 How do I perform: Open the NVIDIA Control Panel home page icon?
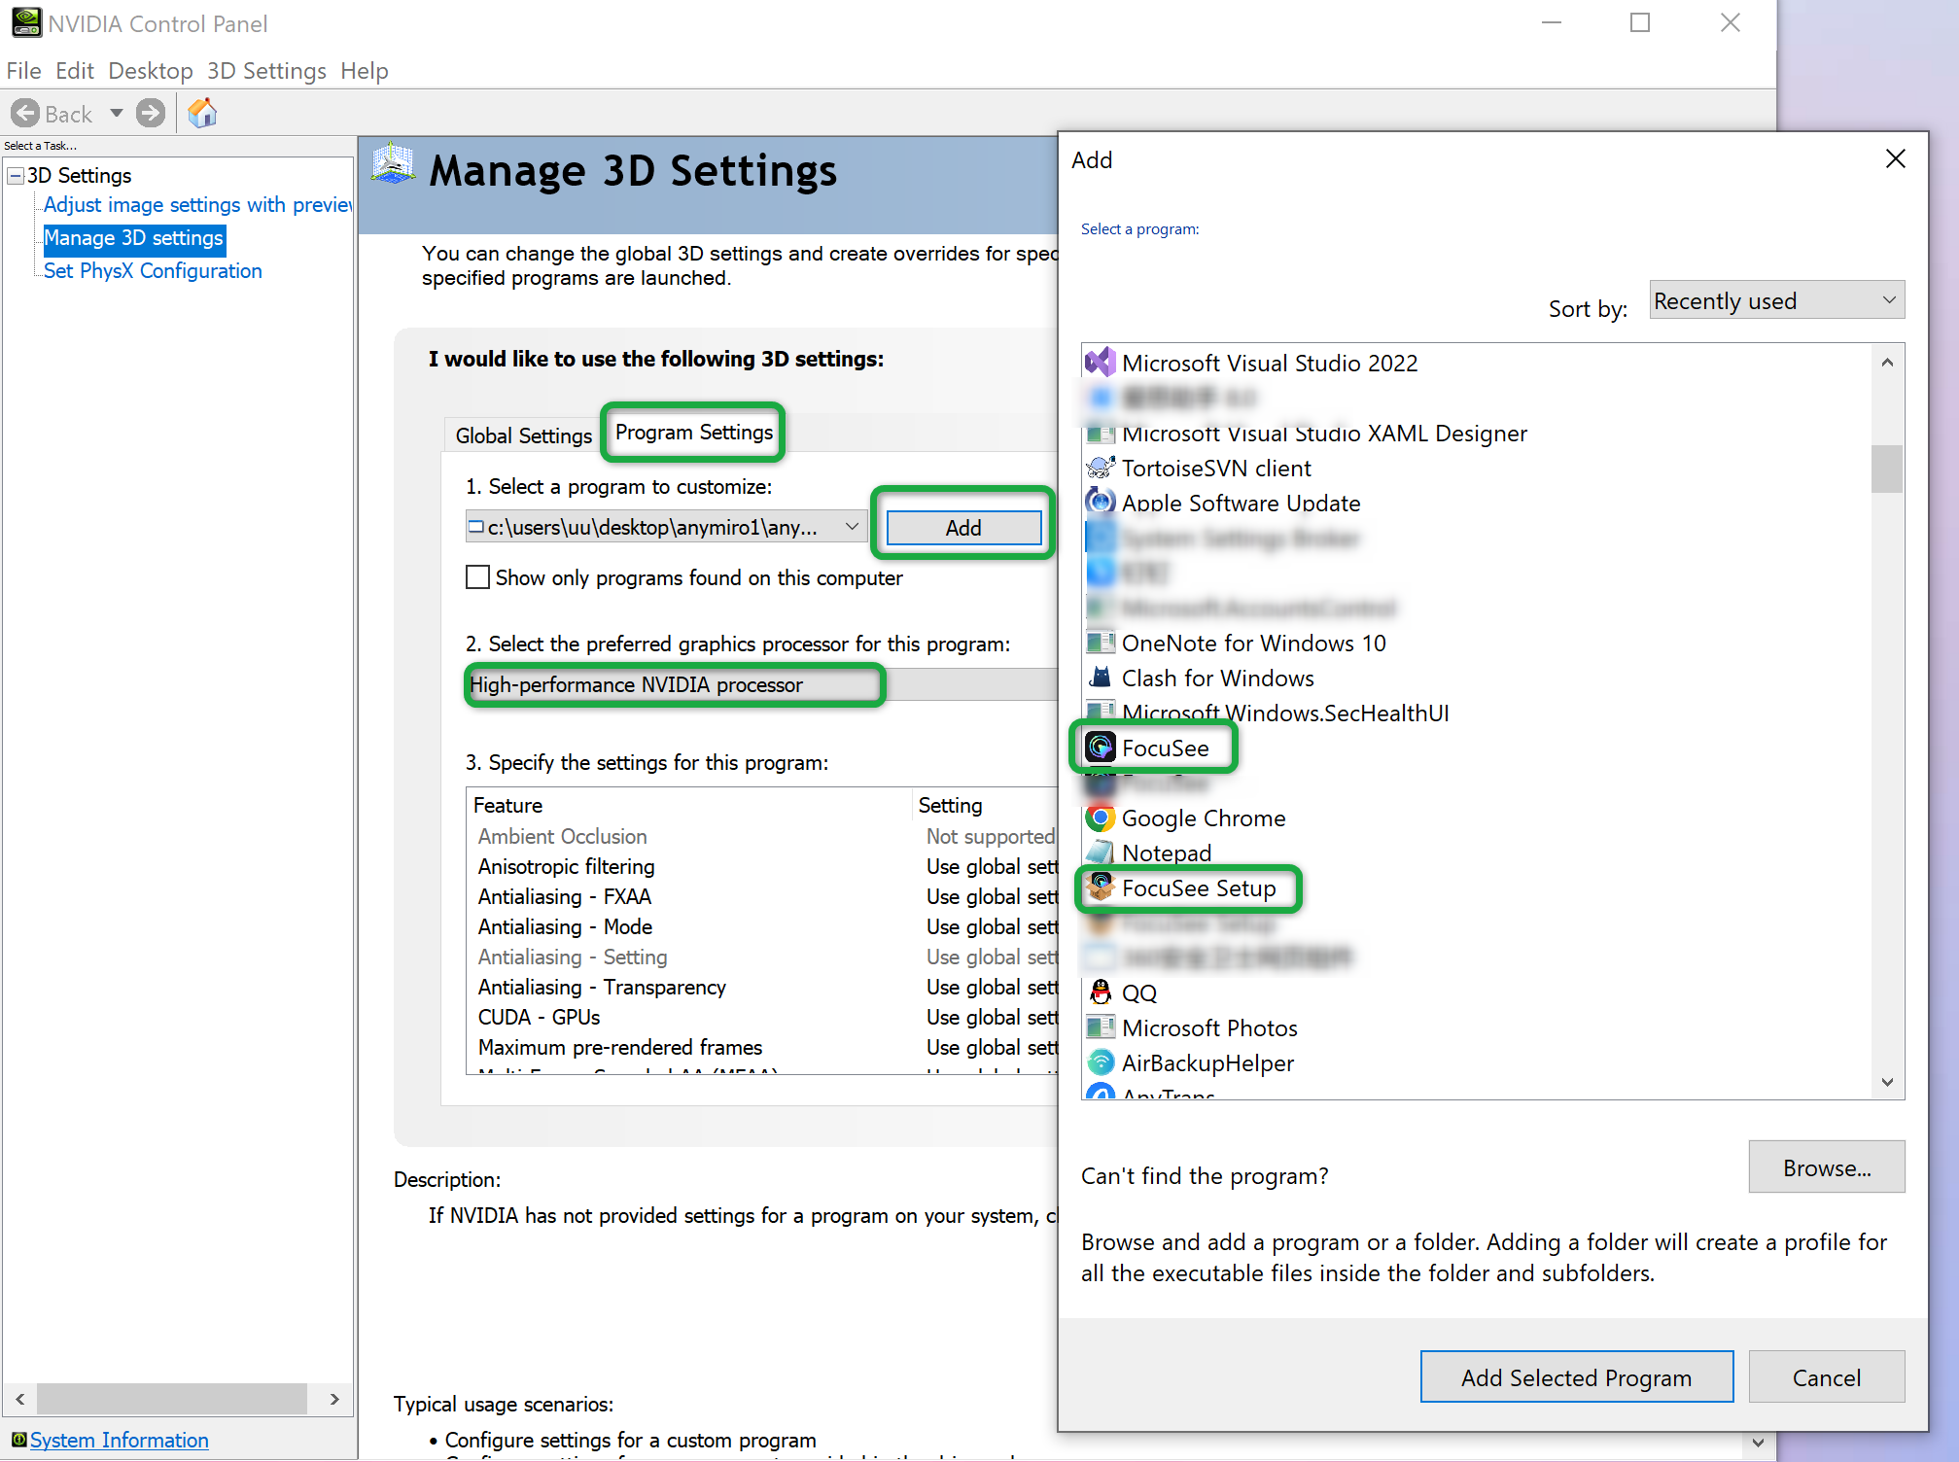(201, 113)
